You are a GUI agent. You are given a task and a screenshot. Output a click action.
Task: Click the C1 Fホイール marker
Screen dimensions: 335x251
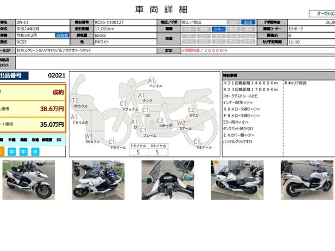point(112,142)
